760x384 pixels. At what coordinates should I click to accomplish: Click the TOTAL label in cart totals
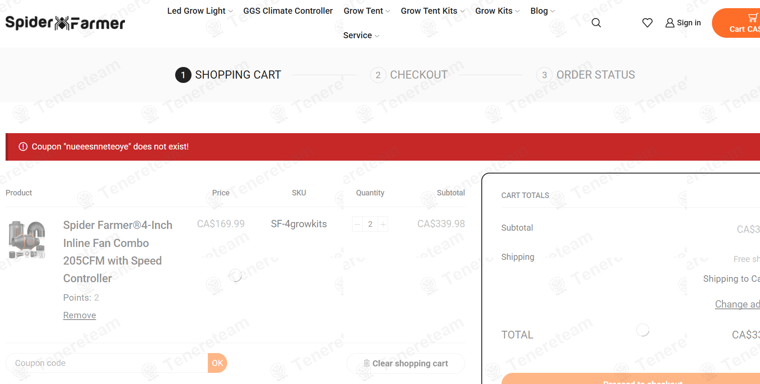tap(517, 335)
